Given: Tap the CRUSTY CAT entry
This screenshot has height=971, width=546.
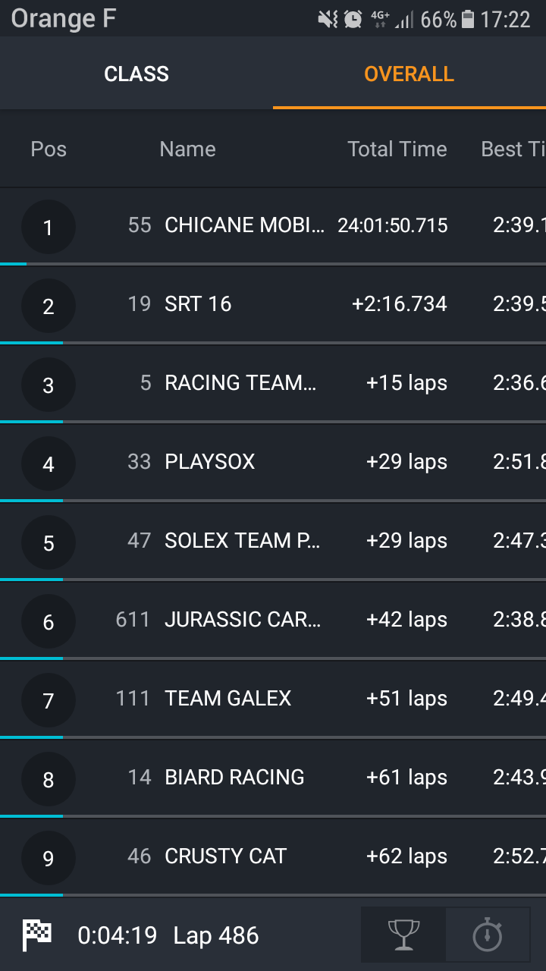Looking at the screenshot, I should coord(225,856).
